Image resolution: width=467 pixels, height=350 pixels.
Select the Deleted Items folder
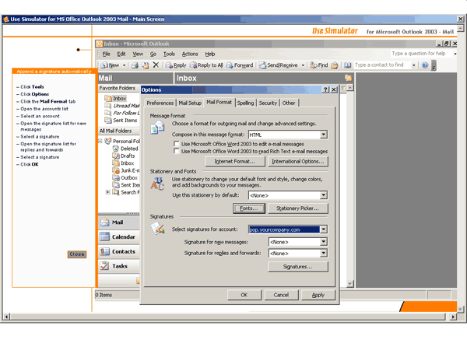[x=125, y=149]
